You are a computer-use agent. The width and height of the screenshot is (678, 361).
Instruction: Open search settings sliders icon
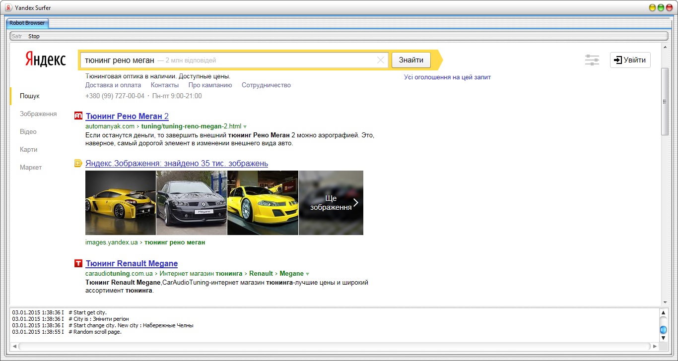(592, 60)
